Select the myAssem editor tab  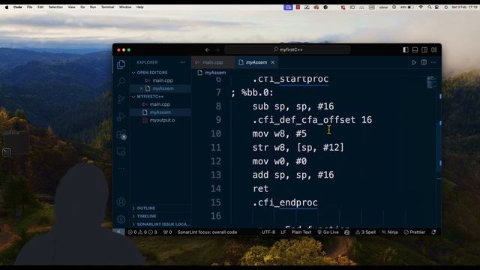[256, 62]
